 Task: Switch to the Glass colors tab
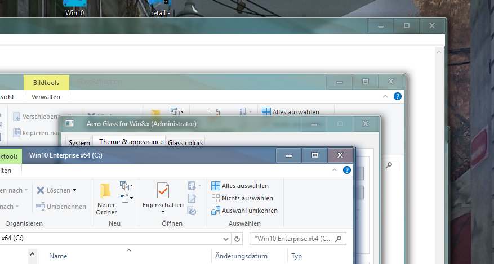point(185,143)
